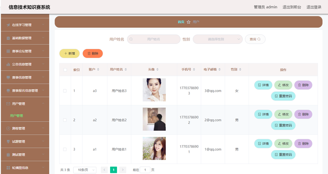Expand the 基础数据管理 menu chevron
Image resolution: width=328 pixels, height=174 pixels.
[x=43, y=38]
